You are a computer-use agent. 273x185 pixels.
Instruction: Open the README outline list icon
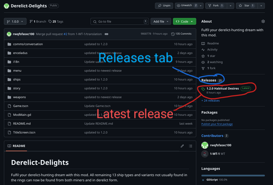[x=191, y=146]
